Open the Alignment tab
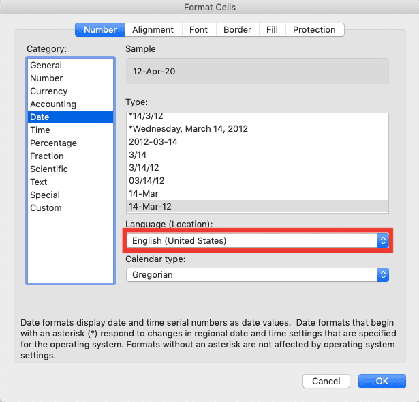This screenshot has width=419, height=402. click(153, 30)
